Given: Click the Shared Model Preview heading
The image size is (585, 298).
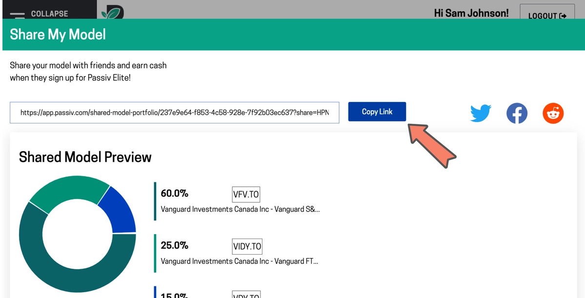Looking at the screenshot, I should (x=85, y=157).
